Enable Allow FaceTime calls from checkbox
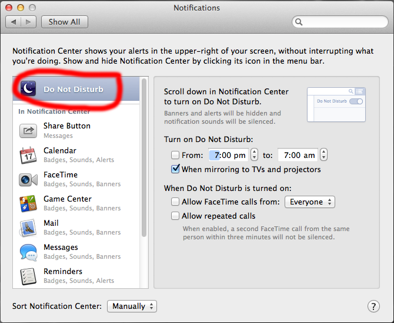Screen dimensions: 394x323 (x=175, y=202)
